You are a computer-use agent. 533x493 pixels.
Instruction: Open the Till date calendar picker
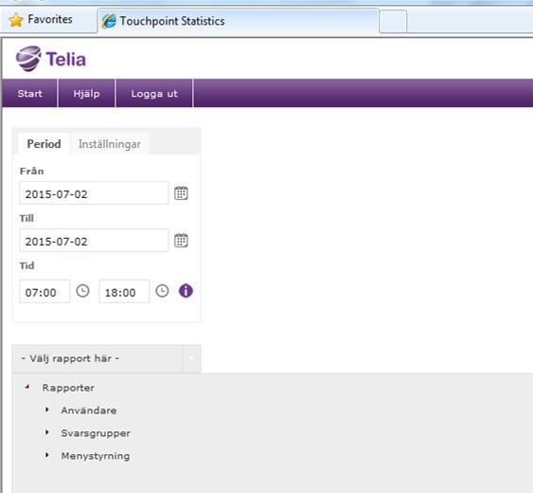tap(181, 241)
